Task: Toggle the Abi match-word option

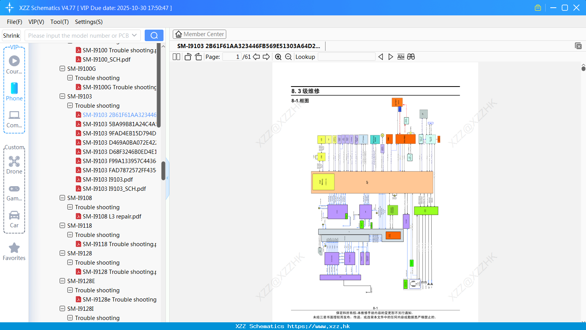Action: pos(401,57)
